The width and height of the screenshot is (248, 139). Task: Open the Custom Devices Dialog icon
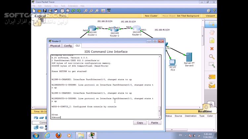click(109, 11)
